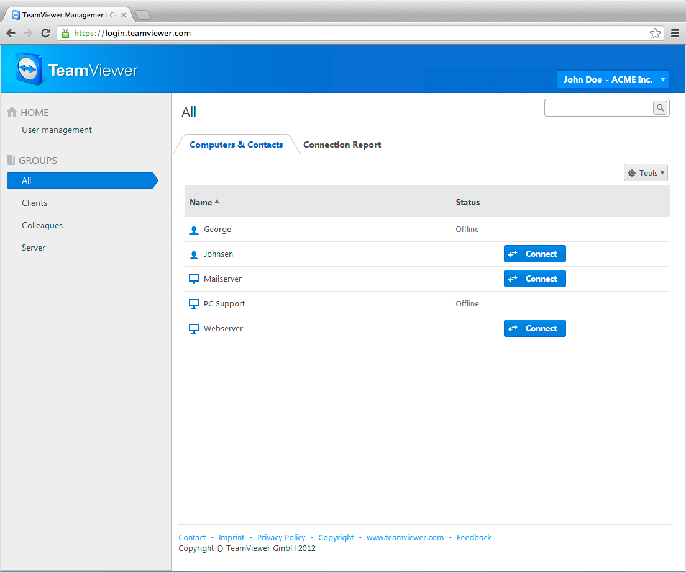The image size is (686, 572).
Task: Click the HOME house icon
Action: click(x=12, y=112)
